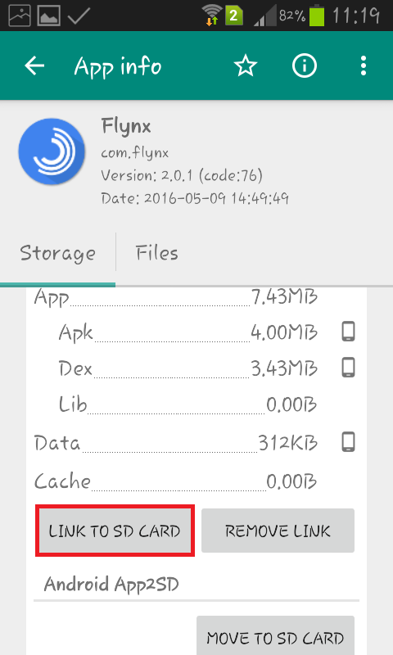Image resolution: width=393 pixels, height=655 pixels.
Task: Select the Lib size row
Action: (188, 404)
